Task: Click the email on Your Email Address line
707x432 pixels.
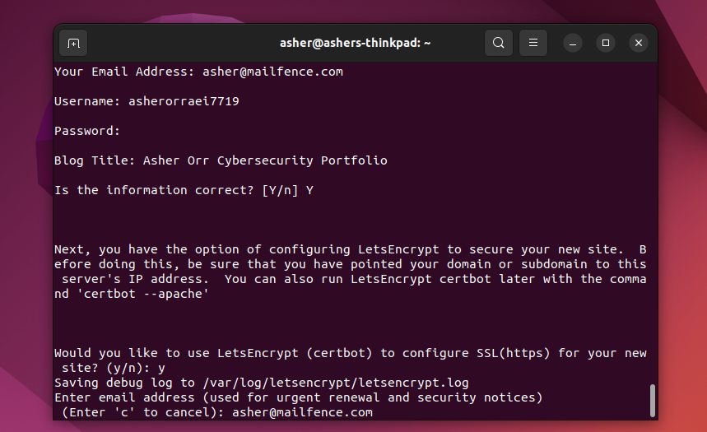Action: (x=272, y=72)
